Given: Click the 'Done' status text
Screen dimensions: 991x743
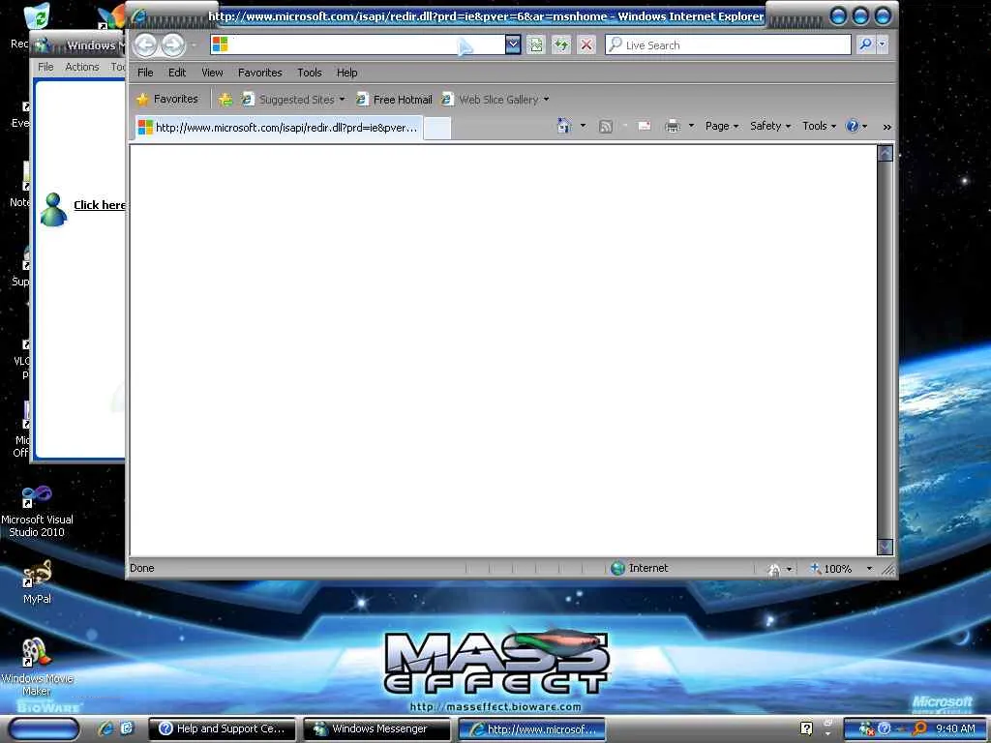Looking at the screenshot, I should pyautogui.click(x=142, y=568).
